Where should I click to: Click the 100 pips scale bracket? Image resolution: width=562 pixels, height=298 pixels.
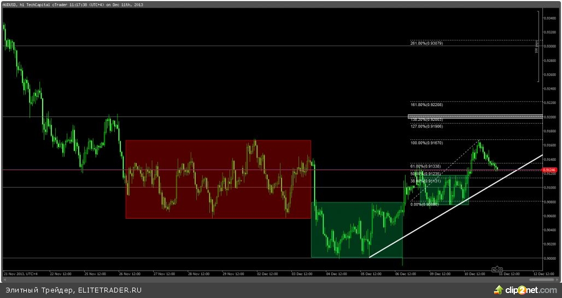(x=537, y=46)
